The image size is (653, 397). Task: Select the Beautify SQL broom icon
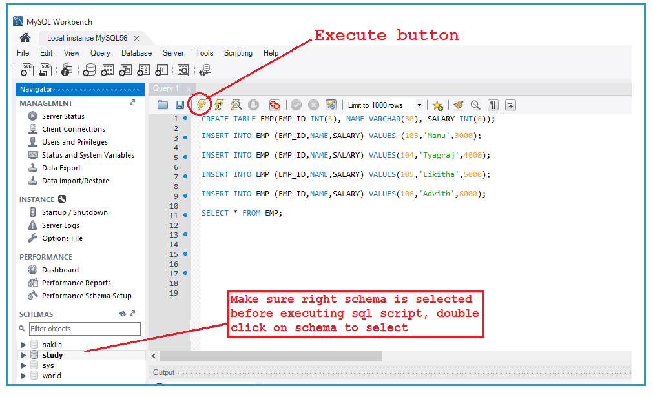click(x=457, y=105)
